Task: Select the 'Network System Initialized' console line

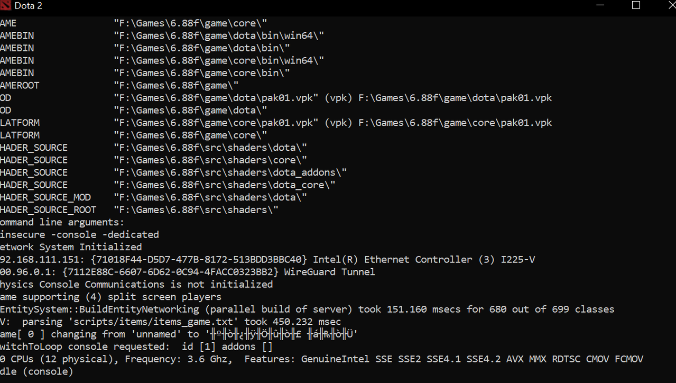Action: [x=71, y=247]
